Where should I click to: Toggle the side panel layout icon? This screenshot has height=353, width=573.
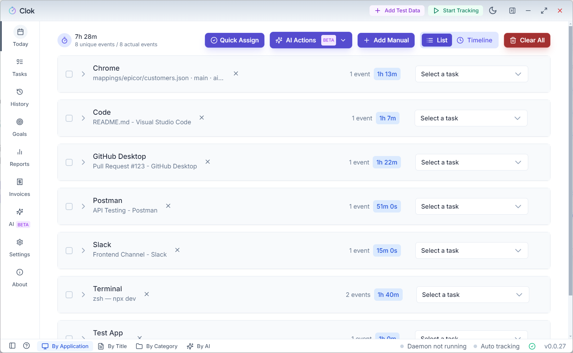(512, 11)
